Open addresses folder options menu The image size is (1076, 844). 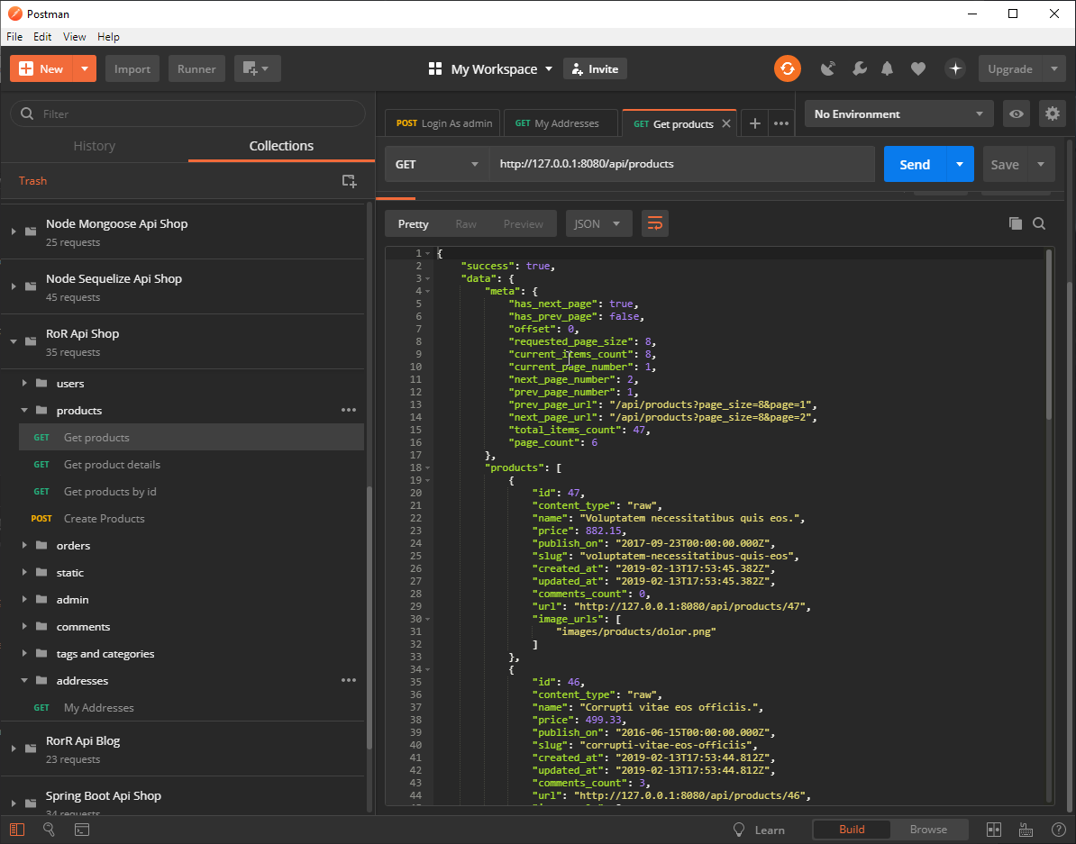pyautogui.click(x=349, y=681)
